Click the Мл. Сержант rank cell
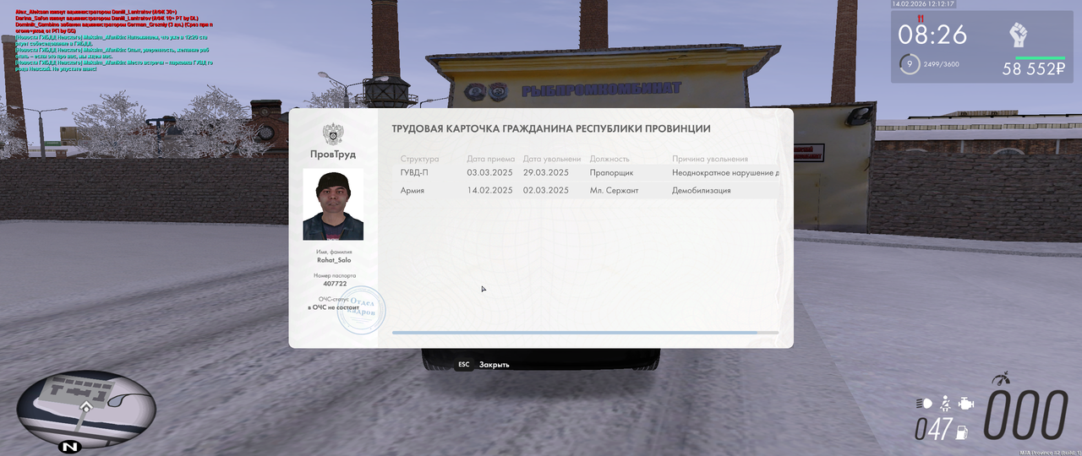 [615, 191]
